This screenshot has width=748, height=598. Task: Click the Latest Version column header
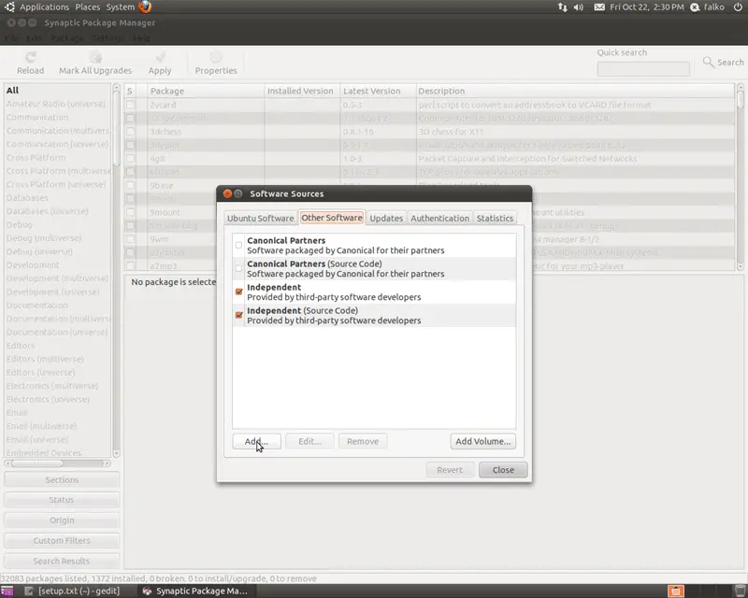pyautogui.click(x=377, y=91)
